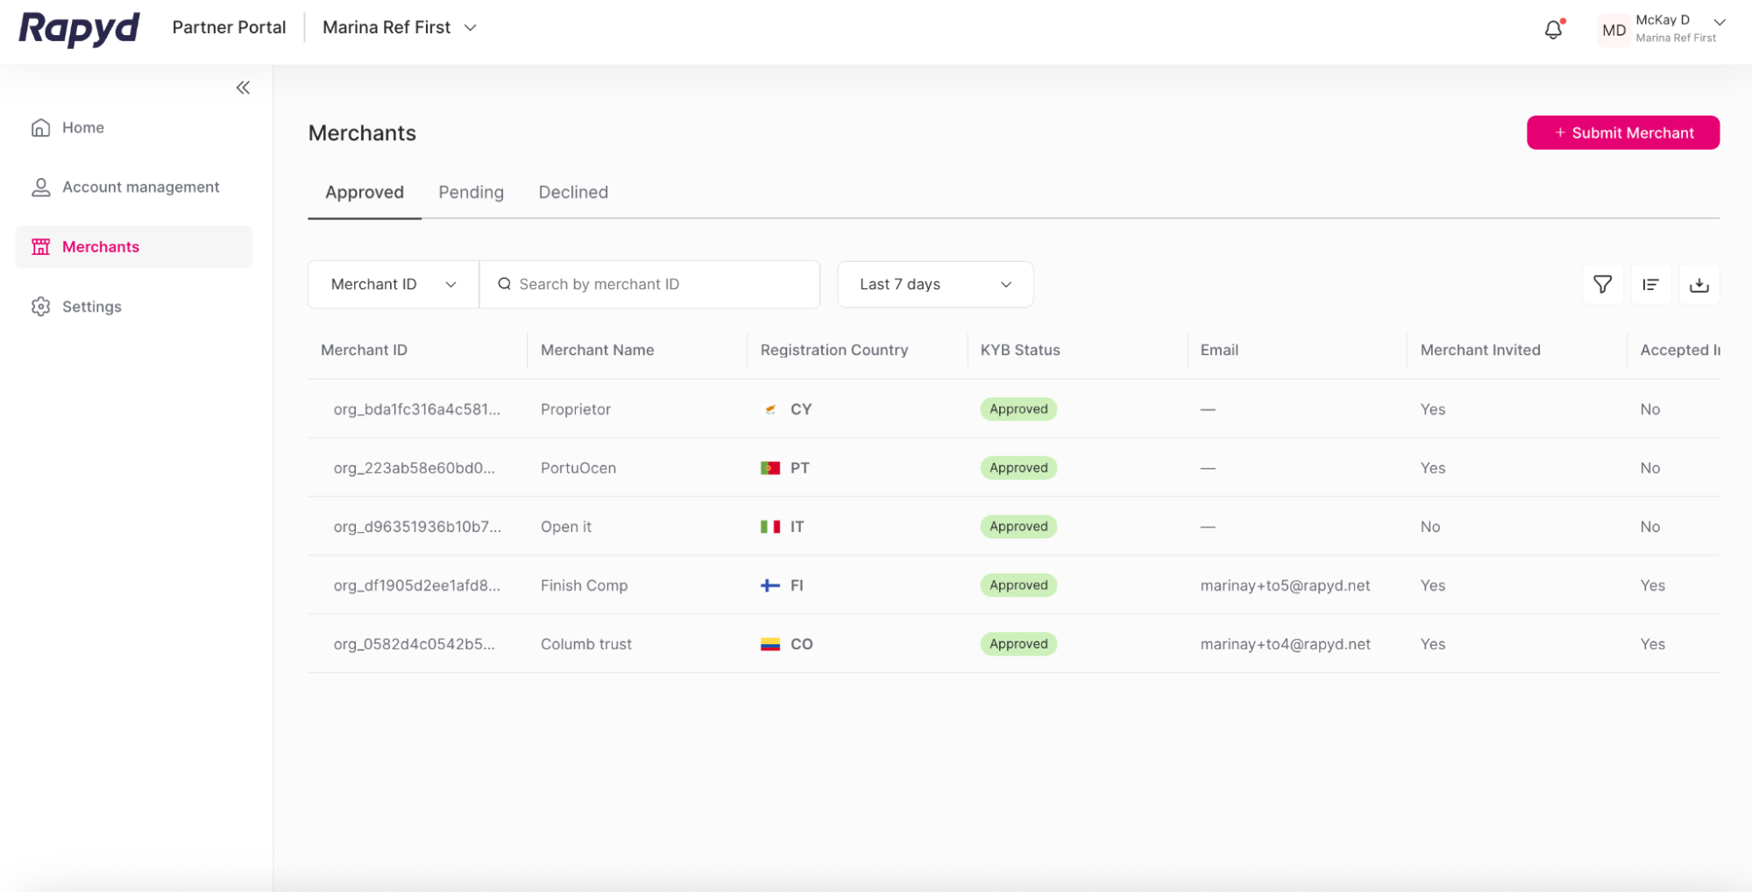Export merchants using the download icon
This screenshot has width=1752, height=893.
pyautogui.click(x=1699, y=284)
